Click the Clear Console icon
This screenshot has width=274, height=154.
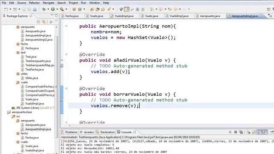pyautogui.click(x=248, y=132)
